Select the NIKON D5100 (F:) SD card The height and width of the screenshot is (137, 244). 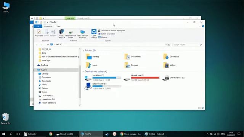[x=103, y=86]
